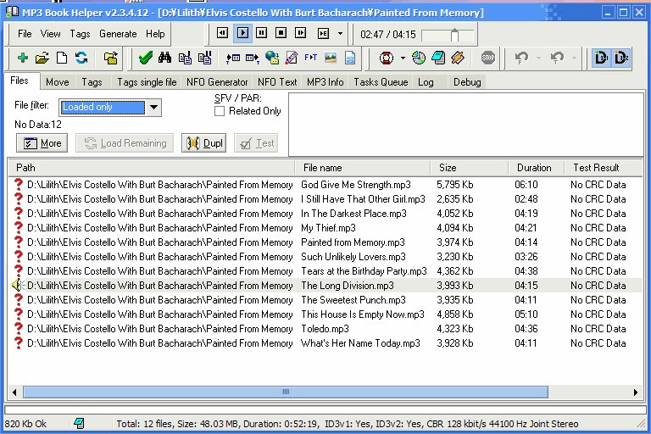Click the globe web lookup icon
Viewport: 651px width, 434px height.
pyautogui.click(x=272, y=58)
